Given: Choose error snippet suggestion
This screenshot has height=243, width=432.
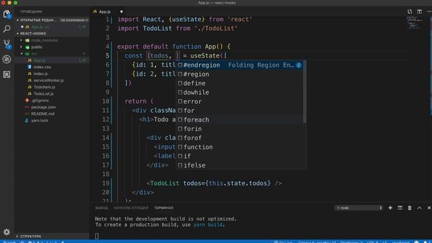Looking at the screenshot, I should (x=239, y=102).
